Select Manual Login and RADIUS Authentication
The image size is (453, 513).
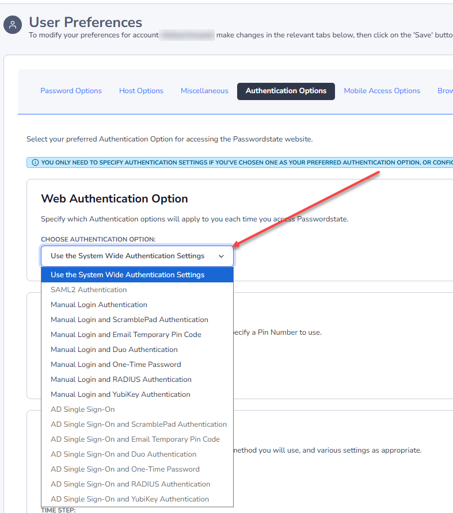coord(137,380)
